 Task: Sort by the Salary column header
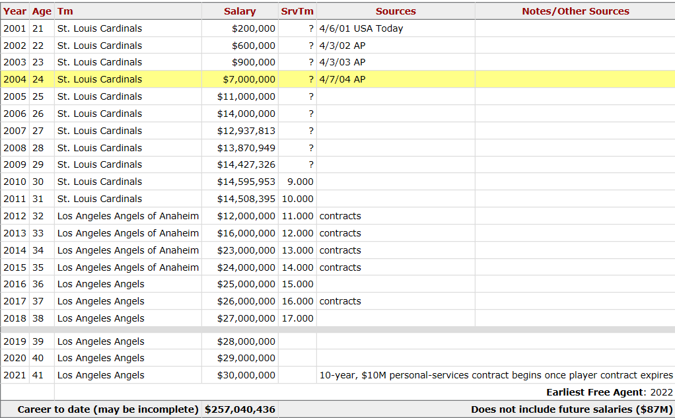tap(240, 11)
